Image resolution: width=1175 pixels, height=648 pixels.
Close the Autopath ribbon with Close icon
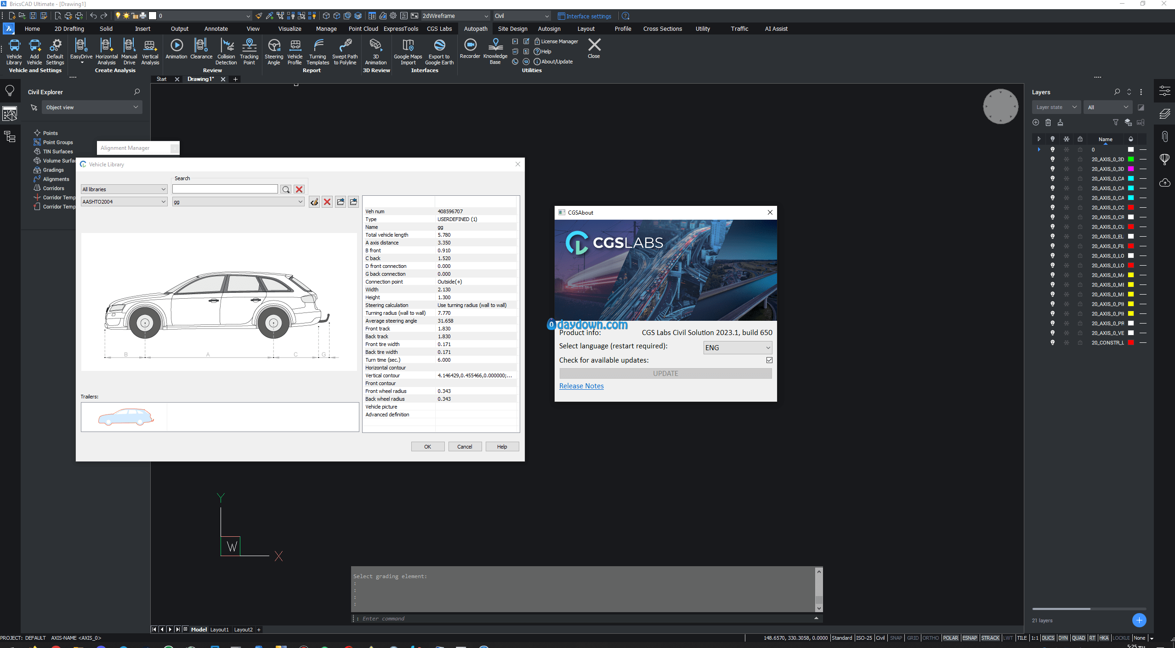[594, 48]
